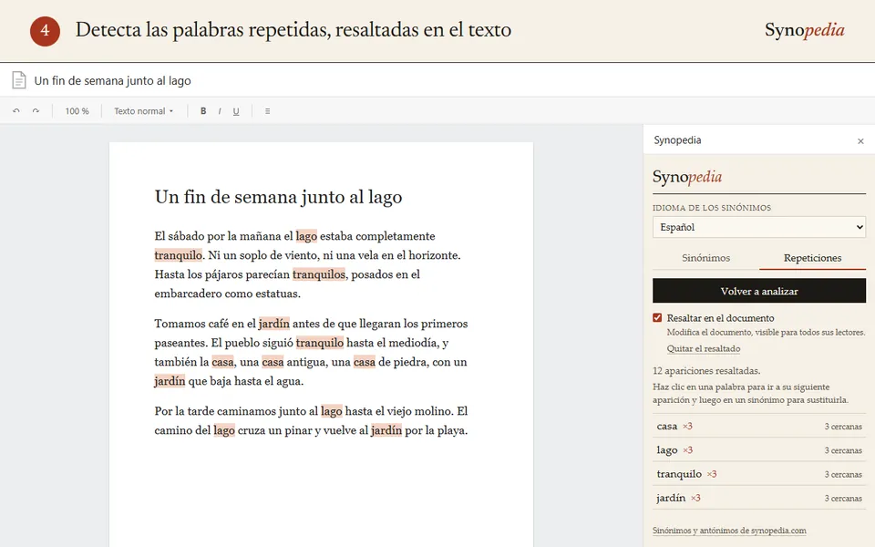Viewport: 875px width, 547px height.
Task: Click the Volver a analizar button
Action: [x=759, y=291]
